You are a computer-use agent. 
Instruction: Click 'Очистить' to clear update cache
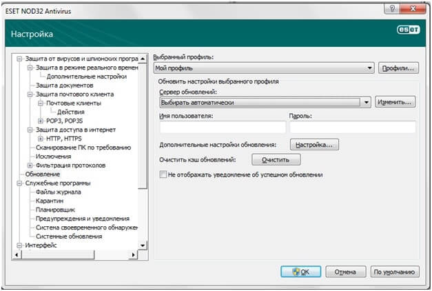click(276, 160)
